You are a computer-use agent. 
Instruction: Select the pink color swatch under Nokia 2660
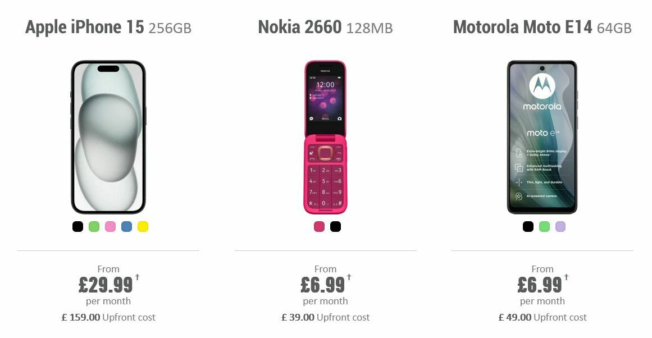(318, 226)
